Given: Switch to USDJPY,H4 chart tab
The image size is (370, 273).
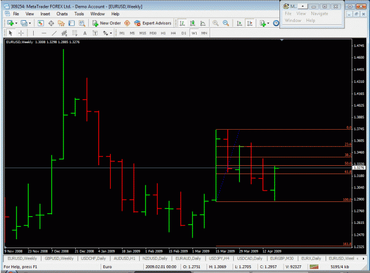Looking at the screenshot, I should pos(218,259).
